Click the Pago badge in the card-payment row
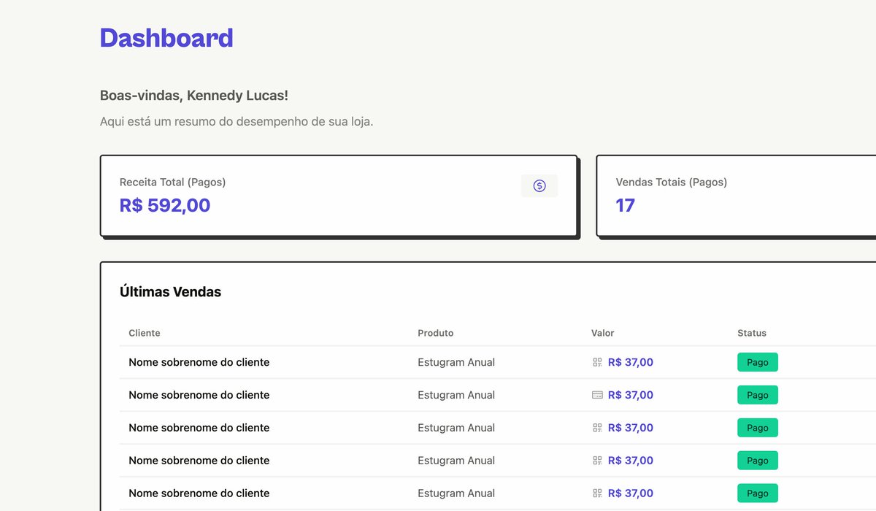 [758, 395]
